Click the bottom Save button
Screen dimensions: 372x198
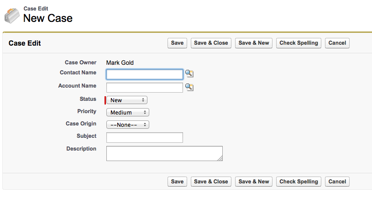click(177, 182)
